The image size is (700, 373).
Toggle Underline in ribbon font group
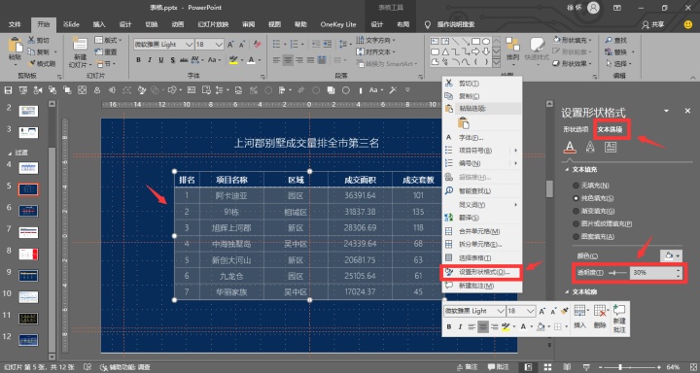pos(161,60)
